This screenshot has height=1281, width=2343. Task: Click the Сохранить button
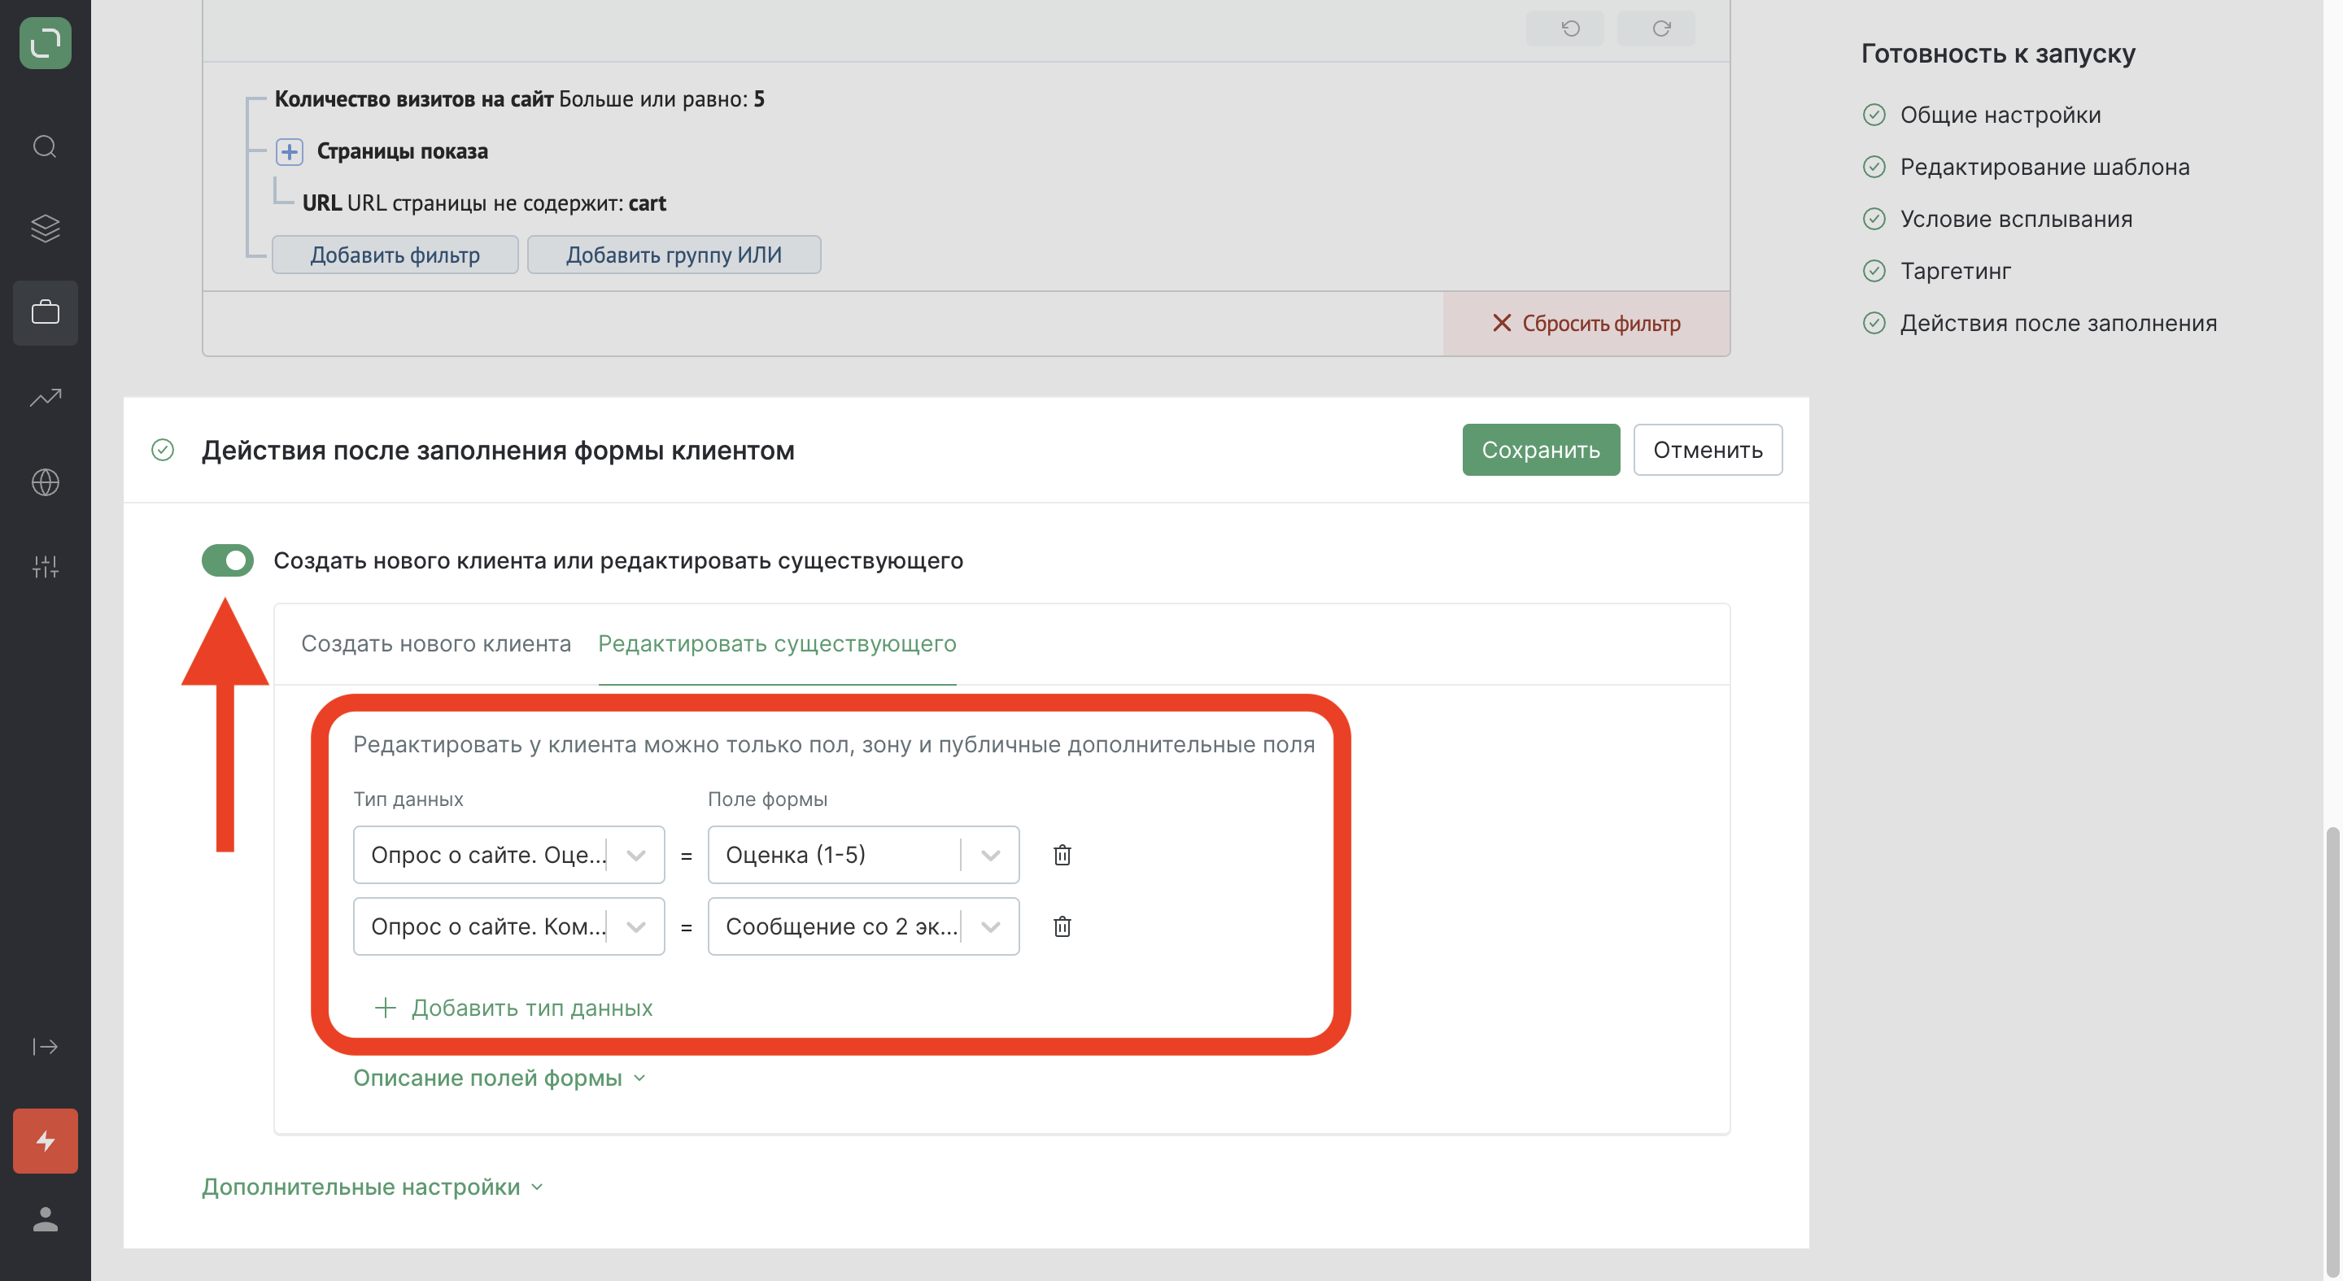tap(1541, 450)
